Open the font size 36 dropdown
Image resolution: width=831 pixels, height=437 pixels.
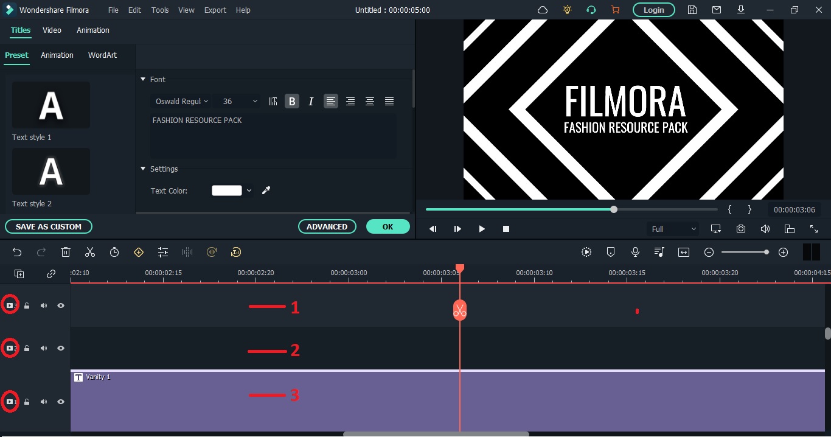tap(240, 102)
